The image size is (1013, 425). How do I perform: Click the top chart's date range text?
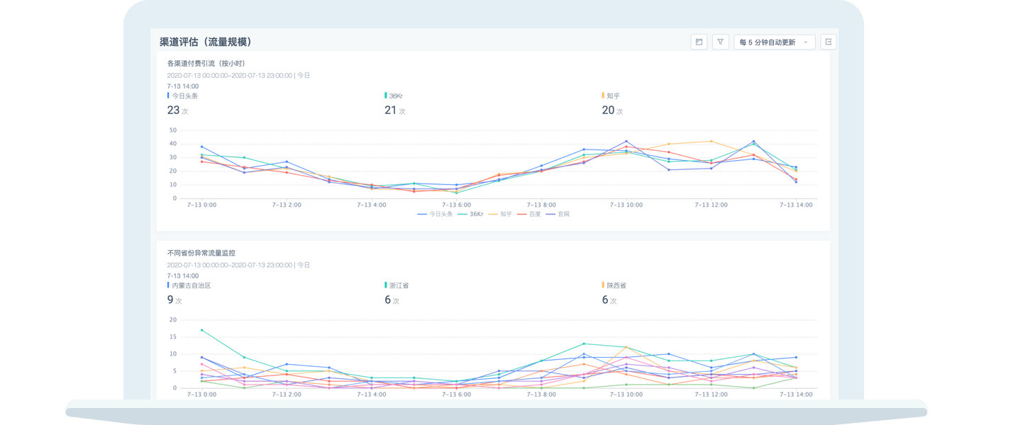(x=229, y=75)
